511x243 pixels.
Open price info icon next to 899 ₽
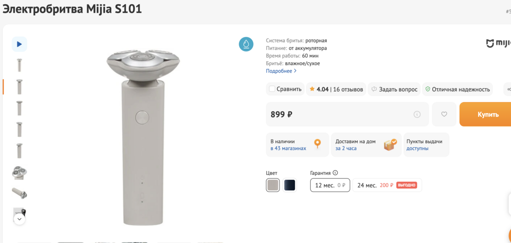[417, 114]
